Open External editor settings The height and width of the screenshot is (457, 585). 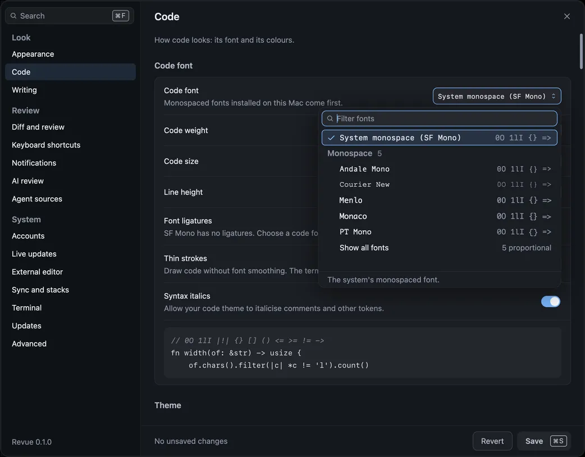(70, 272)
